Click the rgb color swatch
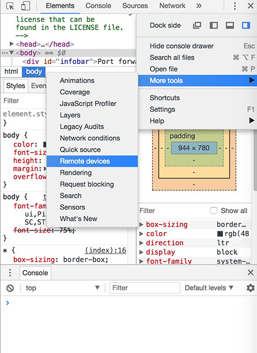The image size is (257, 353). pyautogui.click(x=220, y=234)
